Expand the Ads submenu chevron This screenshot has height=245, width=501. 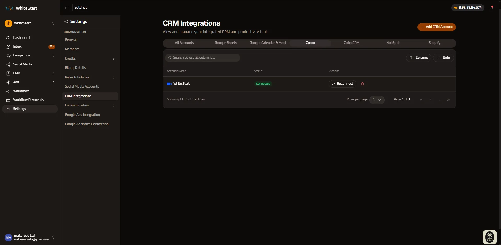pos(53,82)
